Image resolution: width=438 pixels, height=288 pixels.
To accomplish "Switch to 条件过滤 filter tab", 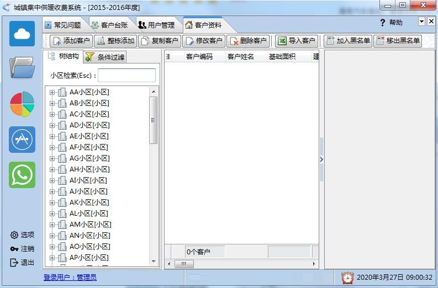I will tap(105, 57).
